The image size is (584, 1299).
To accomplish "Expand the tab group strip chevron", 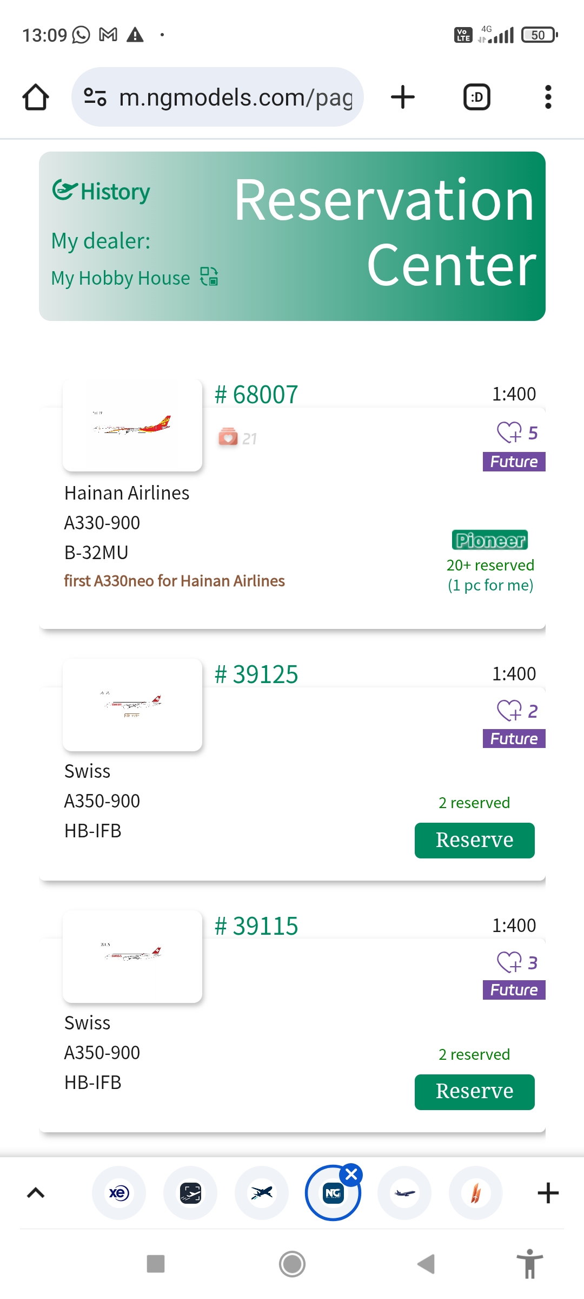I will click(36, 1193).
